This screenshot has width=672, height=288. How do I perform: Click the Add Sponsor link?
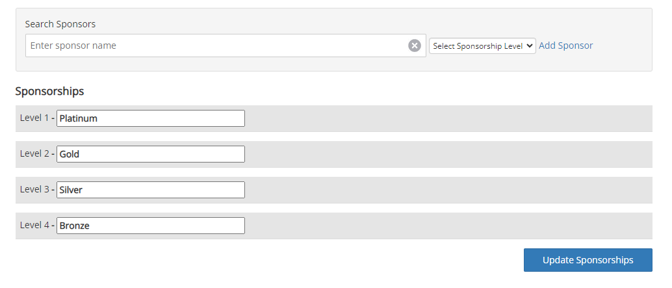click(565, 46)
